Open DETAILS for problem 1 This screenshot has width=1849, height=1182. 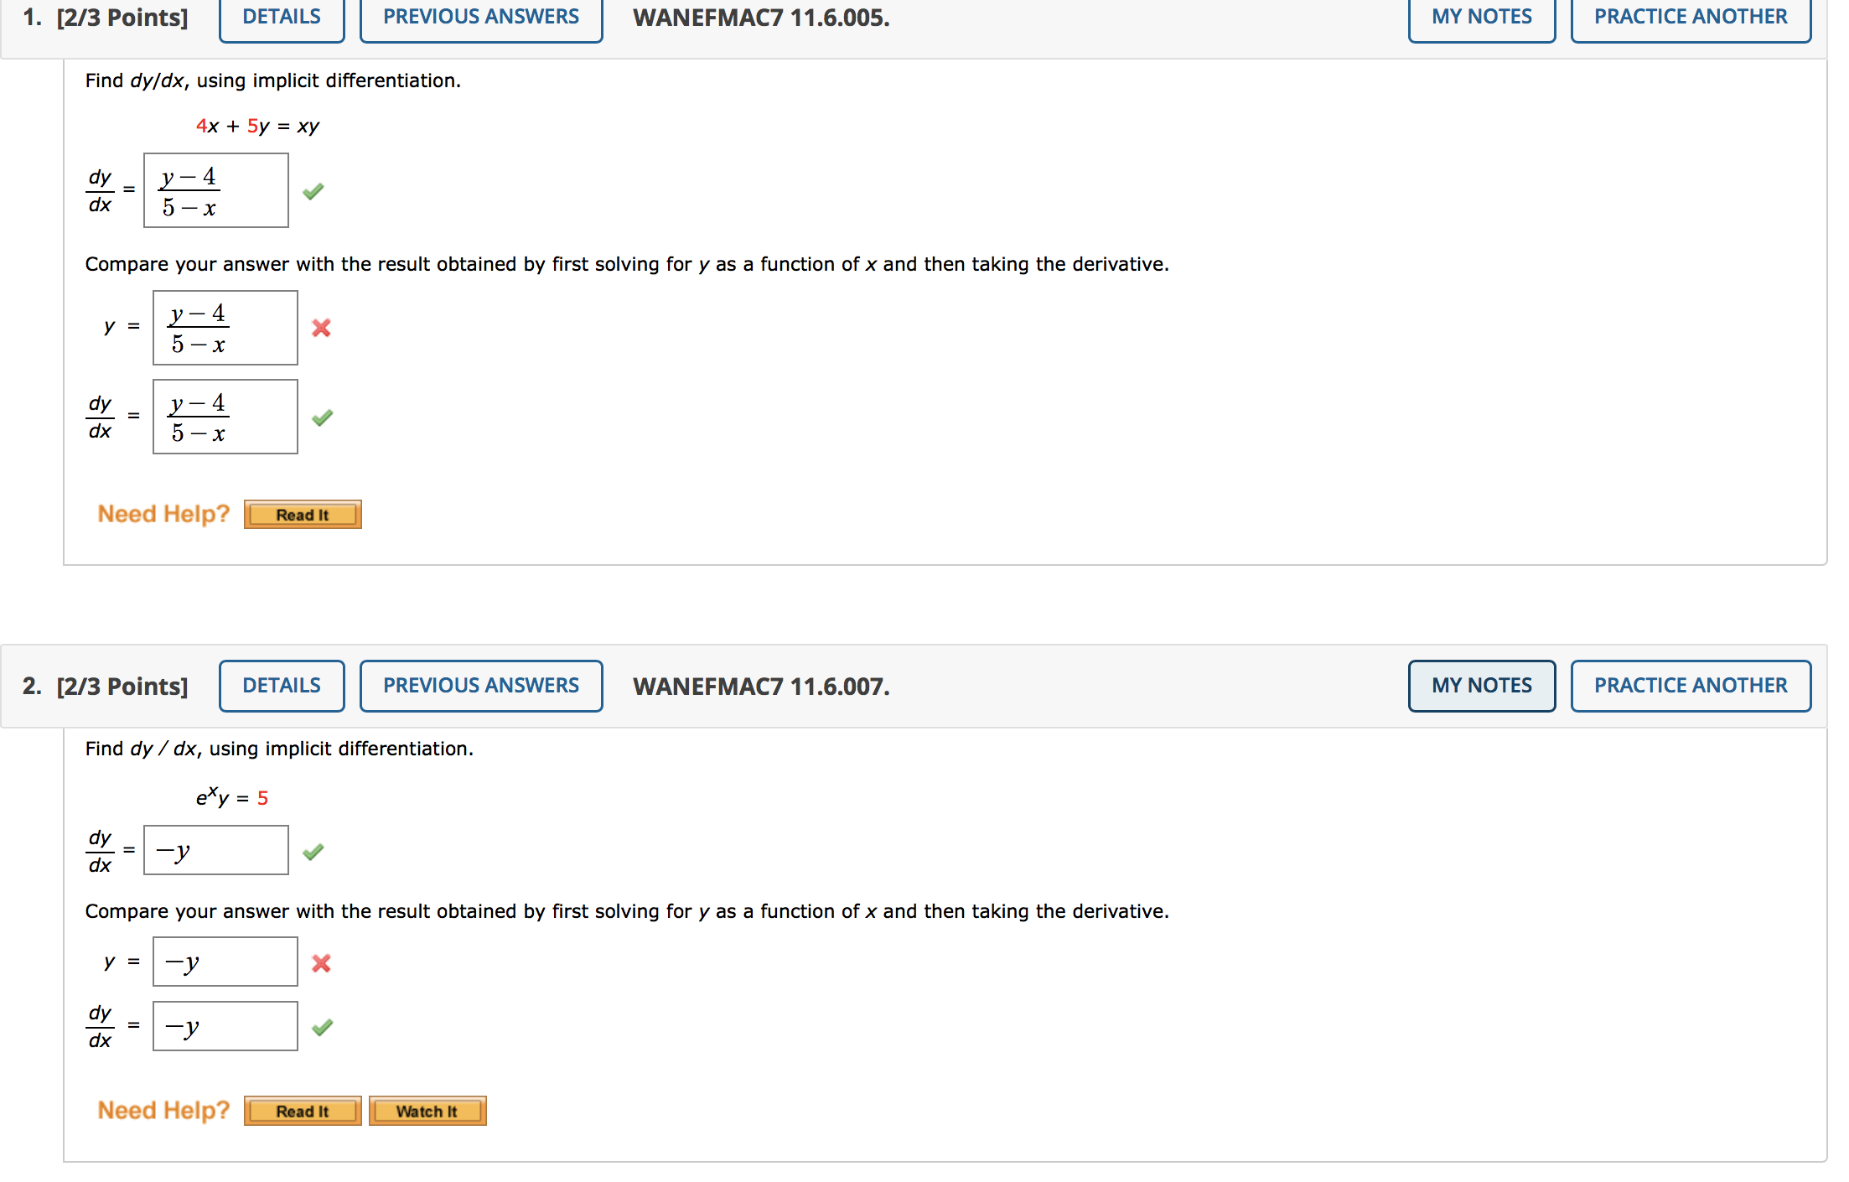click(281, 16)
